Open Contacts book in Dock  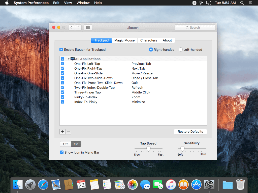69,184
